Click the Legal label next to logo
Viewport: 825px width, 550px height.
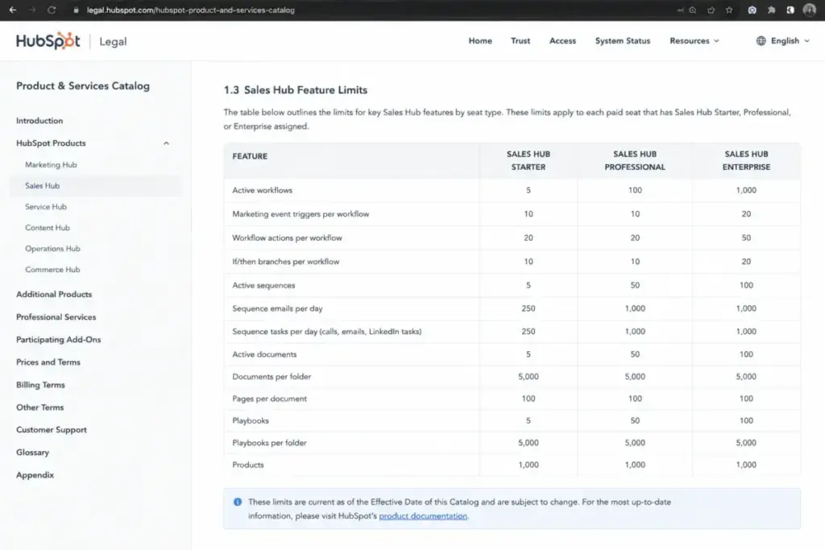coord(113,42)
